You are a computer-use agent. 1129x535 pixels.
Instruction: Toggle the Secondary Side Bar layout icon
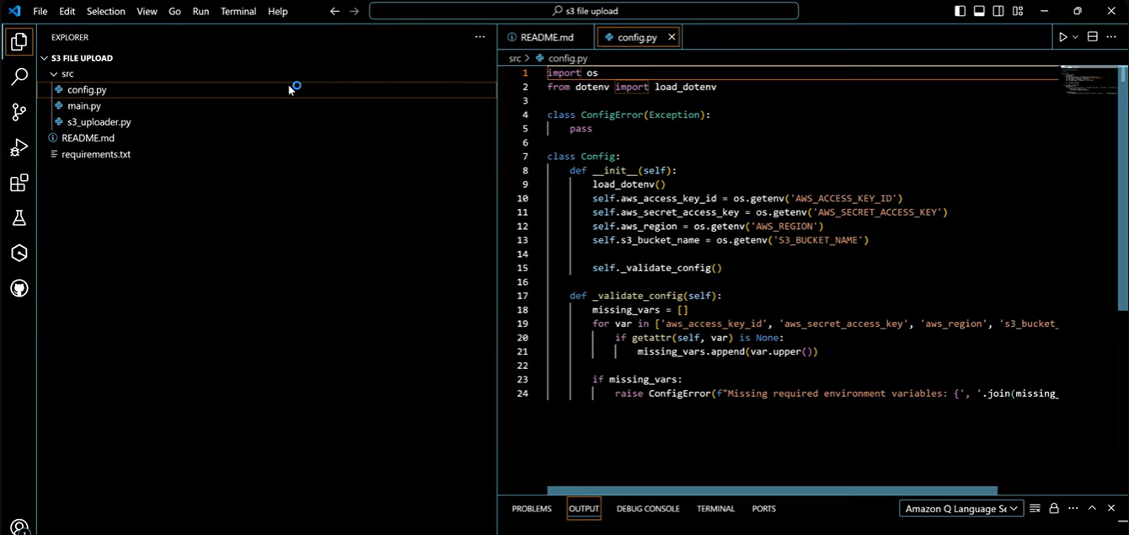pyautogui.click(x=998, y=11)
